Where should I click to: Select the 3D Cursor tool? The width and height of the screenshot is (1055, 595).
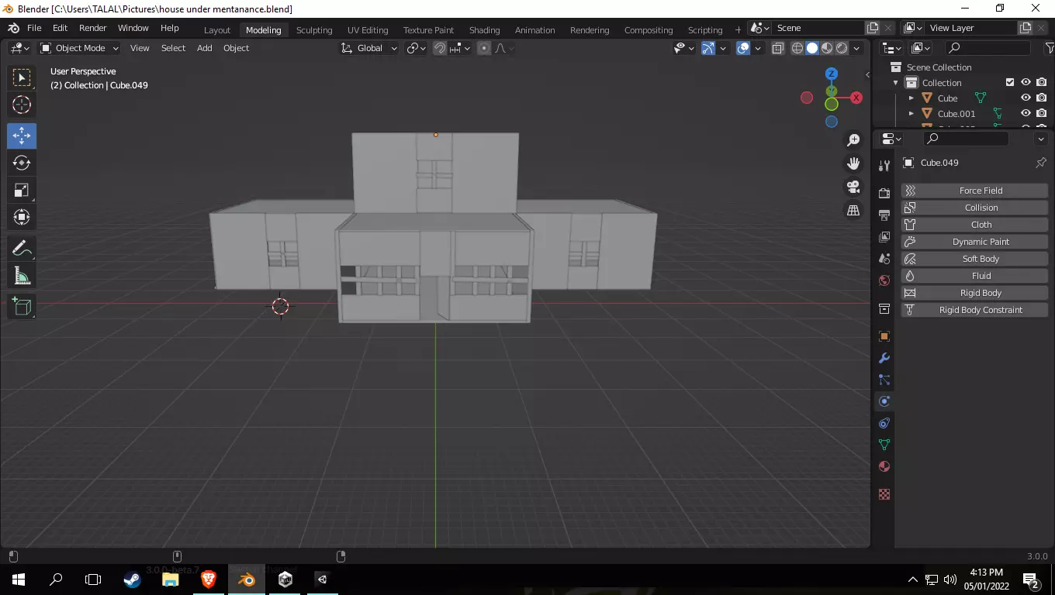(x=22, y=105)
